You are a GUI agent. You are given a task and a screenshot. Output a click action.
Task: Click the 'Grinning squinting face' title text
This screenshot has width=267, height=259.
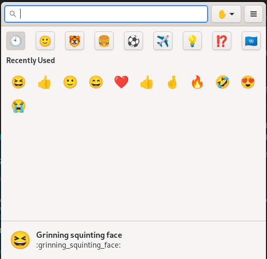point(79,235)
